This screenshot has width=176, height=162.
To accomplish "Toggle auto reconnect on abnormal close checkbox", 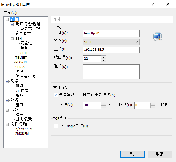I will [x=56, y=95].
